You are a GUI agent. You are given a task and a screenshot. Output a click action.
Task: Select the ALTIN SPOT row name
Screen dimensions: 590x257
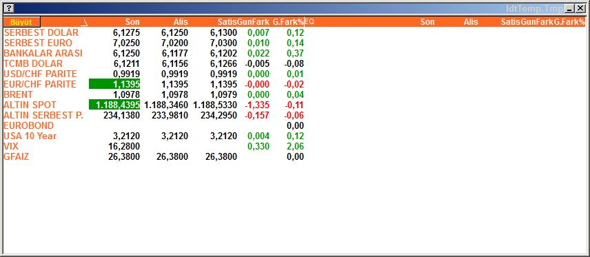click(x=30, y=105)
